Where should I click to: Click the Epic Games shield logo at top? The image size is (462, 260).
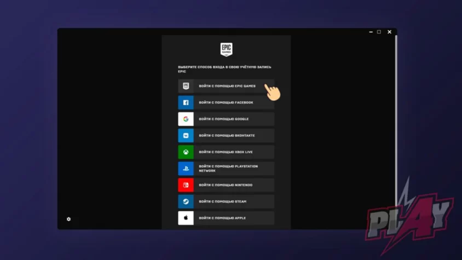pos(226,49)
